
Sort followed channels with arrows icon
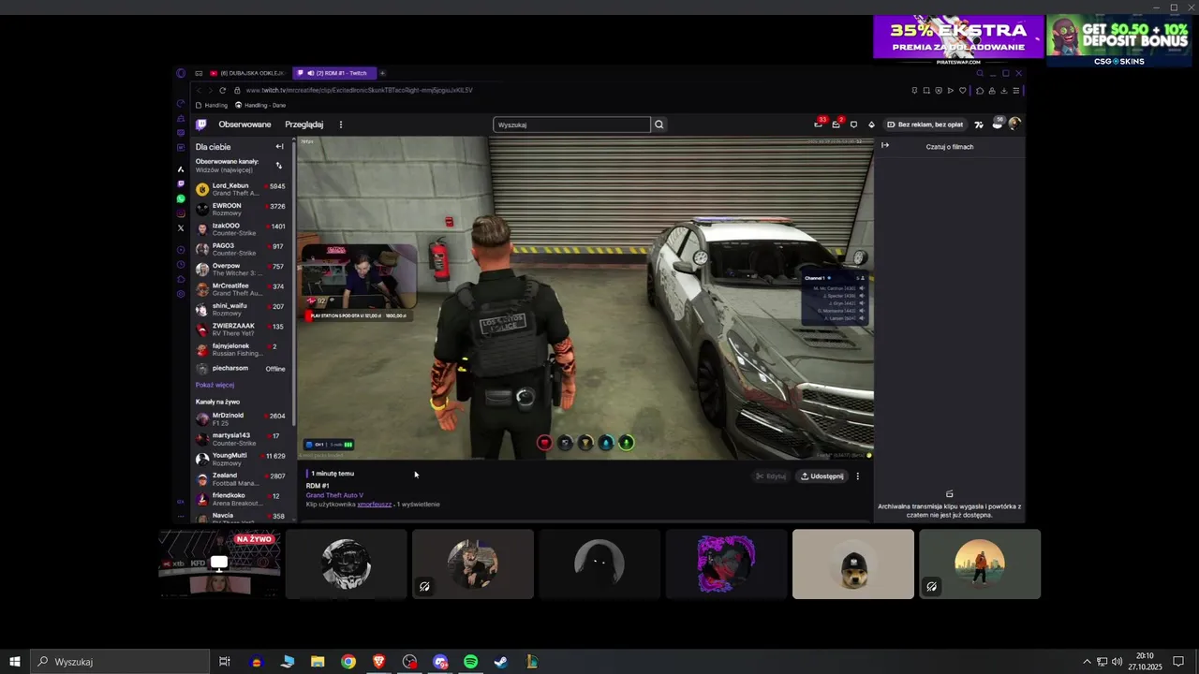pos(279,166)
